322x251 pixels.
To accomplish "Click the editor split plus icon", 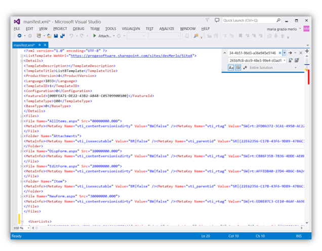I will (307, 51).
